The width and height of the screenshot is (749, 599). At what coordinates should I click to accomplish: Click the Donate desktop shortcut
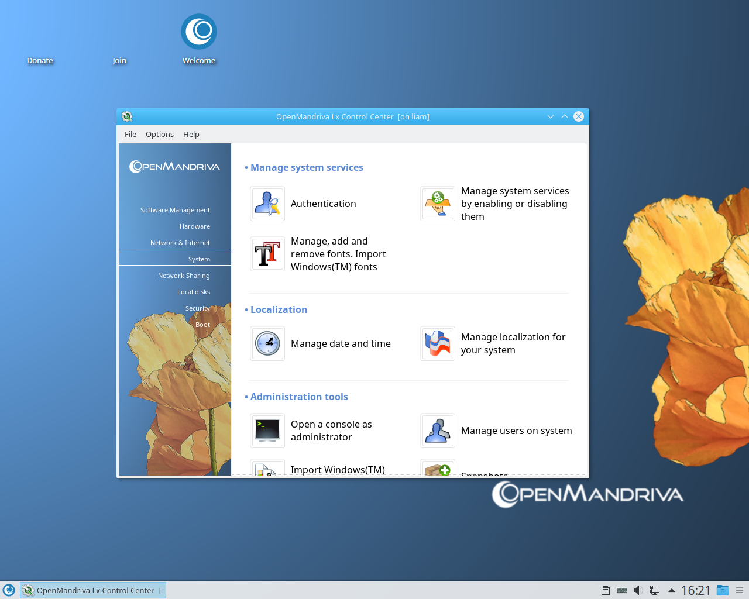click(x=40, y=60)
